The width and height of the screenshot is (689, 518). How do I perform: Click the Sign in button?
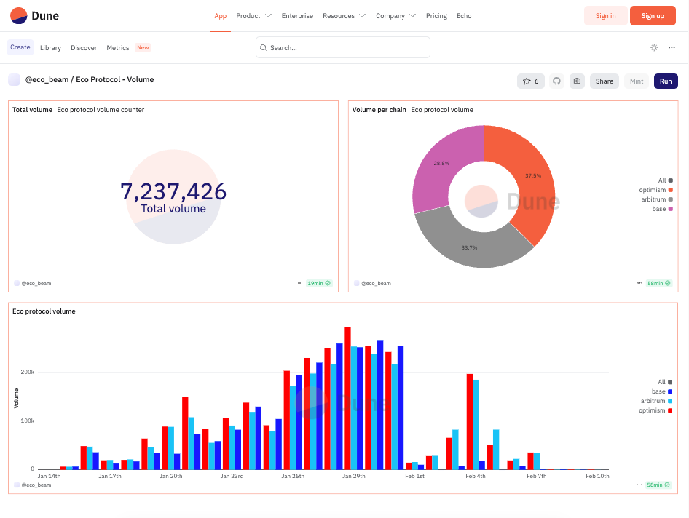click(605, 16)
